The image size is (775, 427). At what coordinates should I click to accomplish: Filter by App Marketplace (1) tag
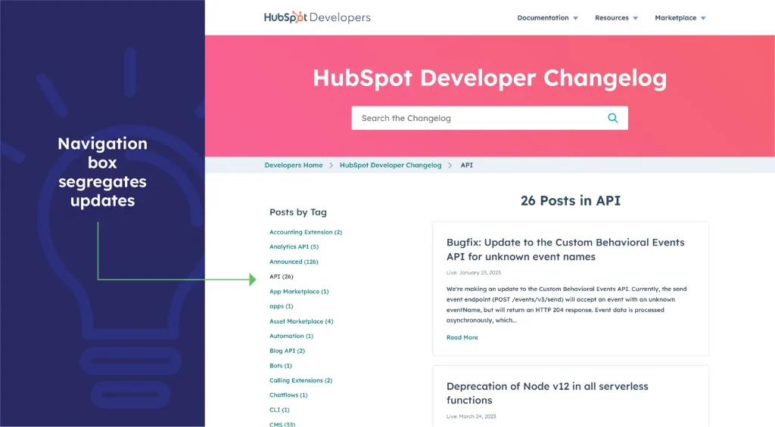pyautogui.click(x=299, y=291)
